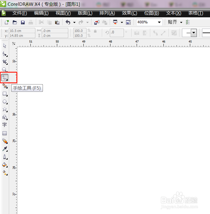Viewport: 210px width, 214px height.
Task: Click the vertical scale factor 100.0 field
Action: click(80, 36)
